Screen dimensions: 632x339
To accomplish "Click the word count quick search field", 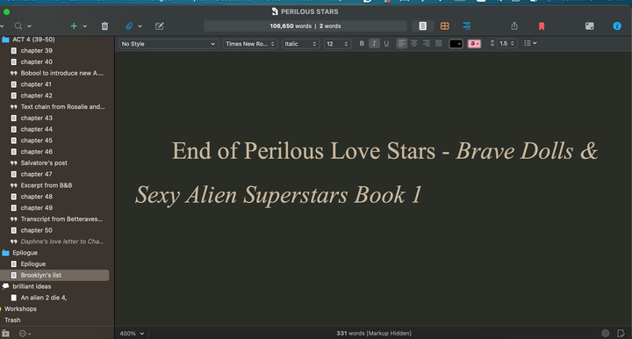I will 305,25.
